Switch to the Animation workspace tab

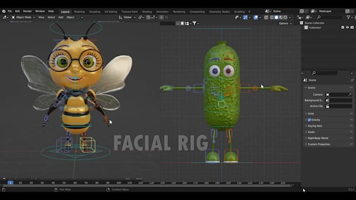coord(162,11)
